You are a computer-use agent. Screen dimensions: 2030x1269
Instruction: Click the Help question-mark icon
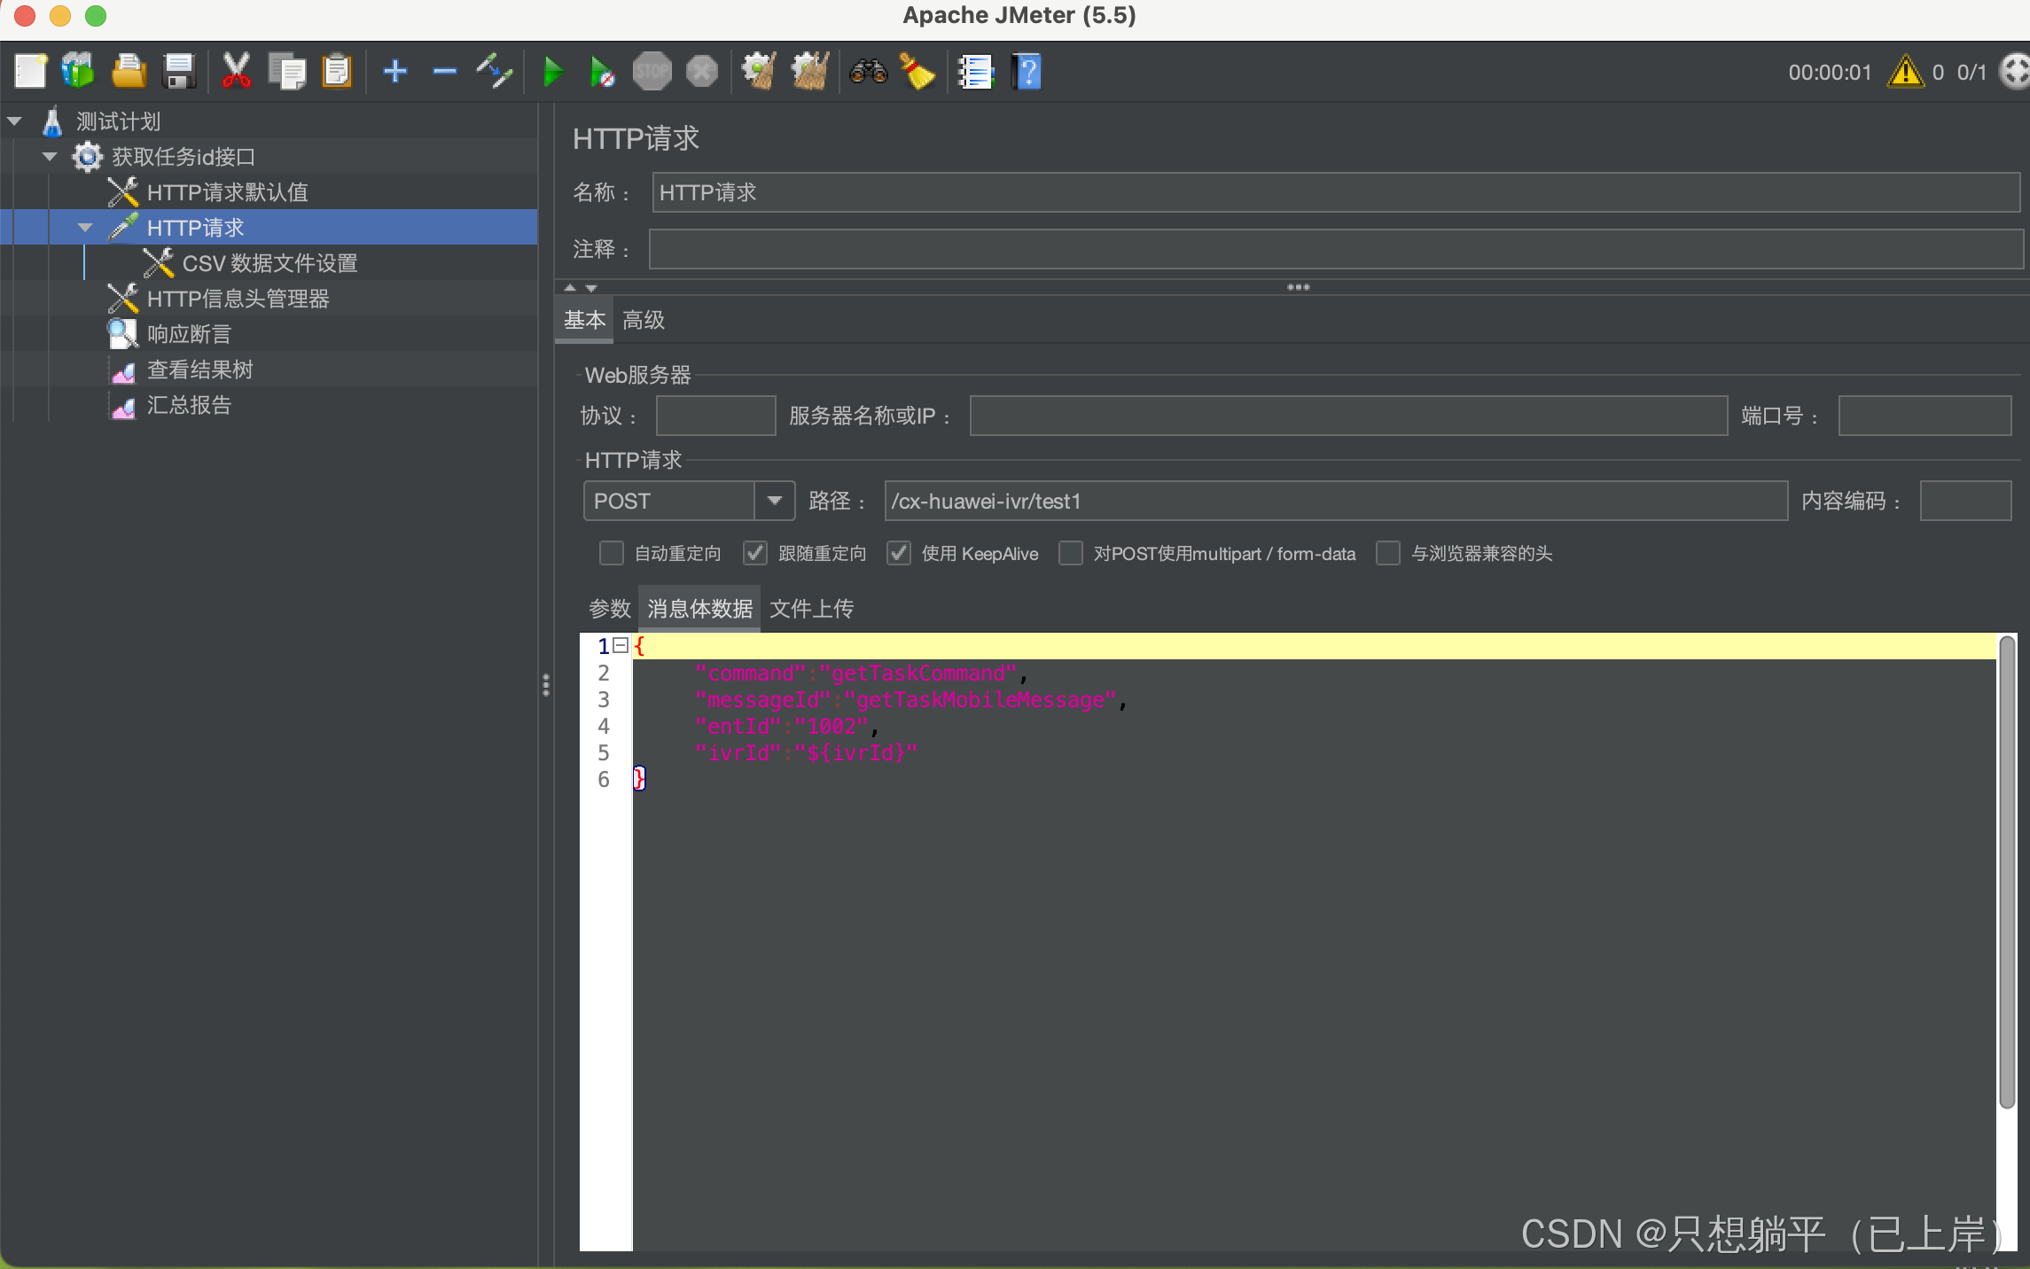click(1027, 72)
